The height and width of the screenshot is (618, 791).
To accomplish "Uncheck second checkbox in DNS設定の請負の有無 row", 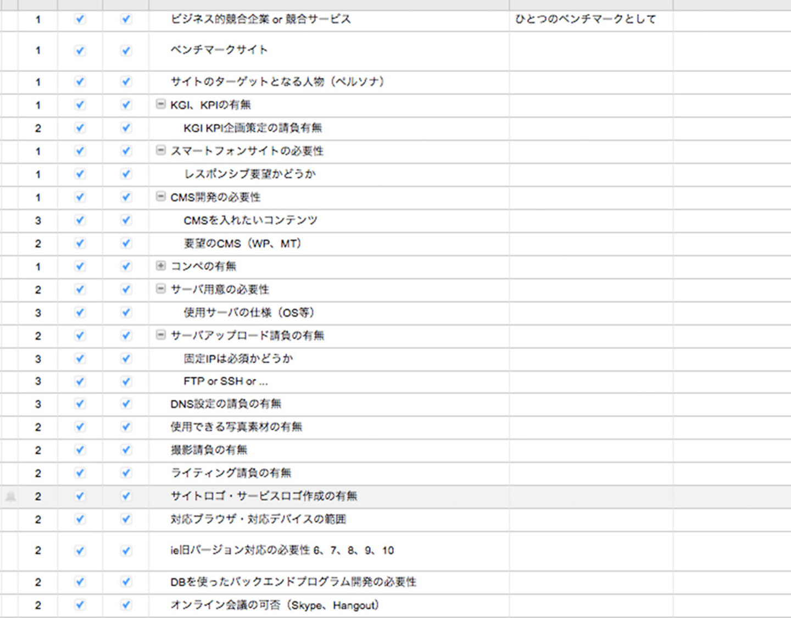I will tap(126, 404).
